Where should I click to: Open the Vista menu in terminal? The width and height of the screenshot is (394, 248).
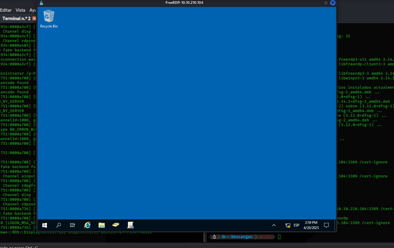pos(20,10)
